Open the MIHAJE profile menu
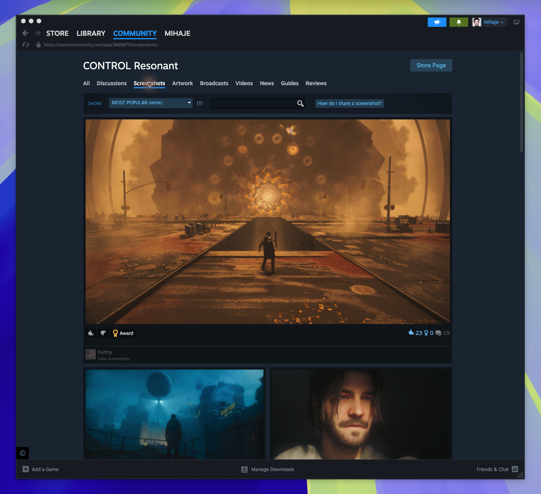 pyautogui.click(x=177, y=33)
